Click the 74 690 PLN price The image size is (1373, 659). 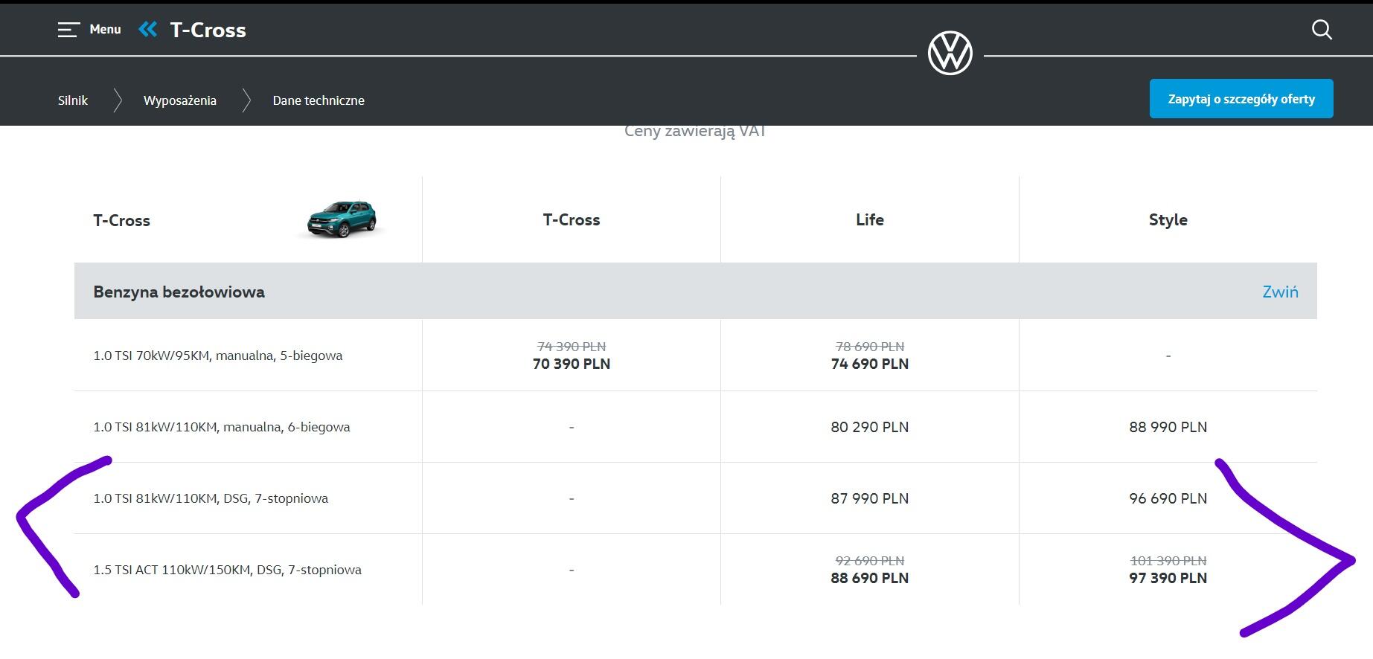pyautogui.click(x=870, y=364)
